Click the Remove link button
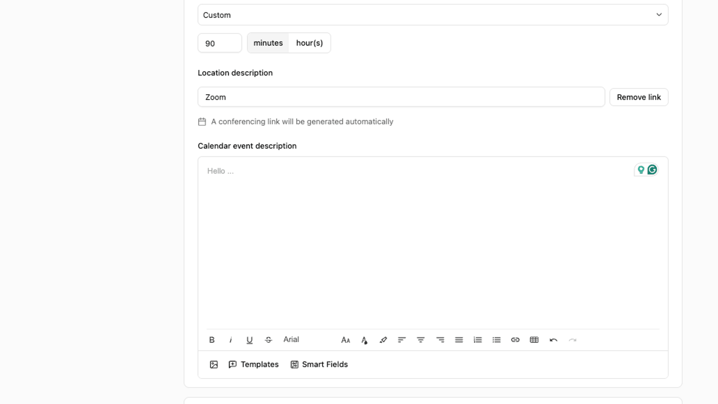Viewport: 718px width, 404px height. [639, 97]
